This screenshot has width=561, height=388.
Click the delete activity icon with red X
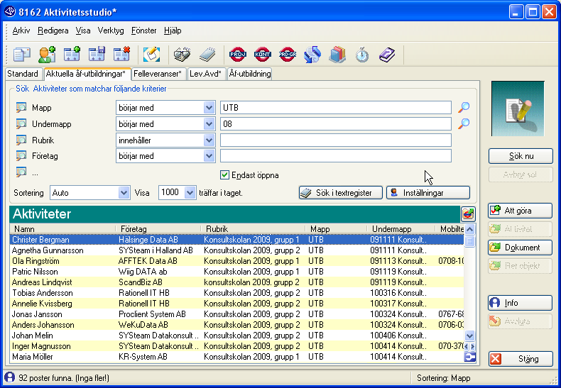(x=121, y=55)
